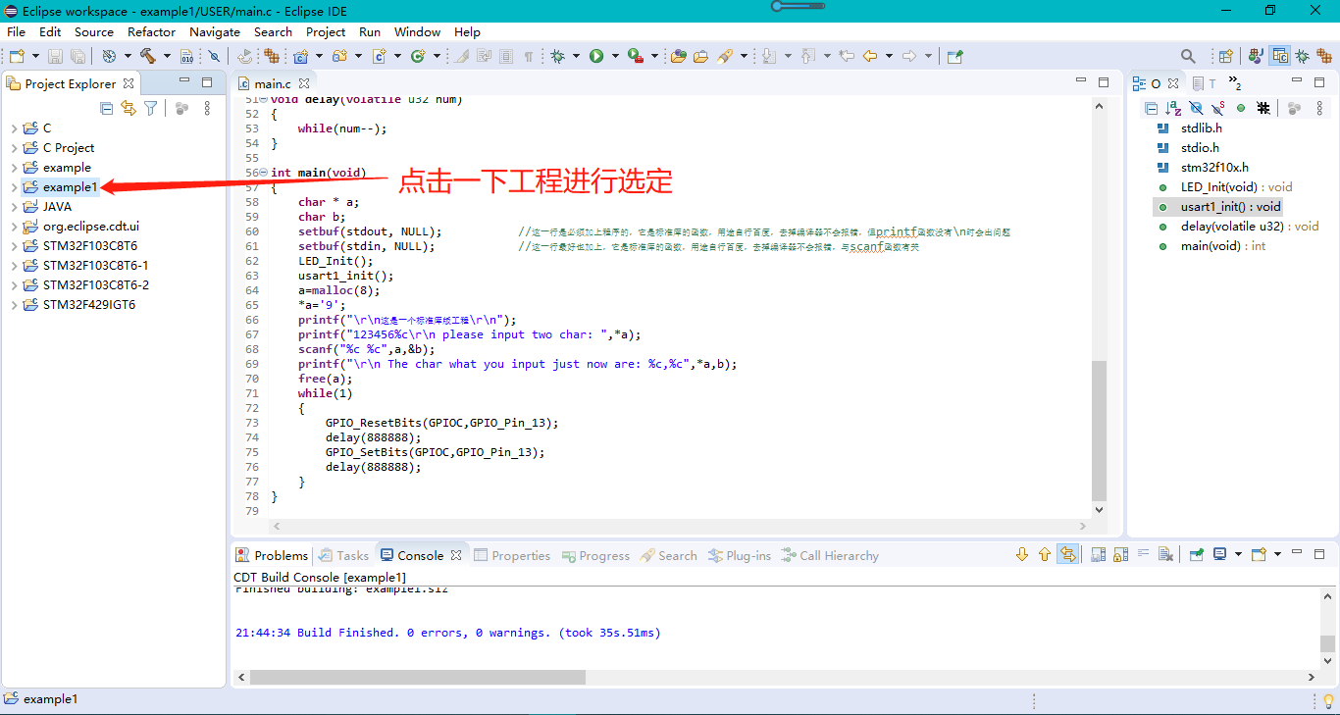Open the Navigate menu
Image resolution: width=1340 pixels, height=715 pixels.
(x=215, y=32)
